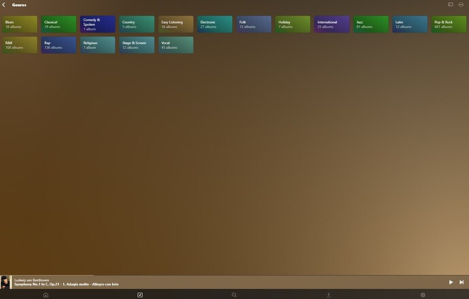Click the Symphony No.1 track title
469x299 pixels.
point(67,284)
